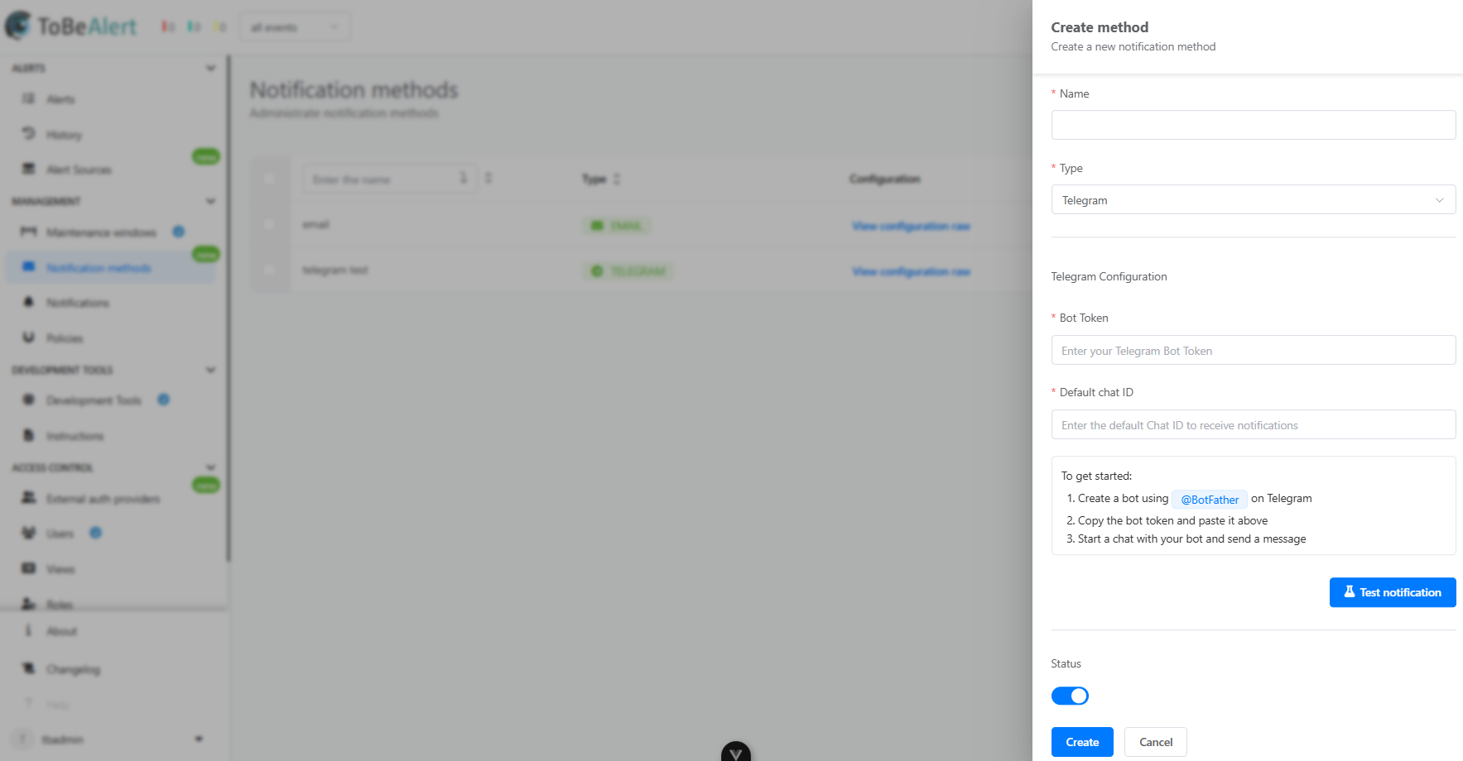Click the Cancel button

click(x=1155, y=742)
